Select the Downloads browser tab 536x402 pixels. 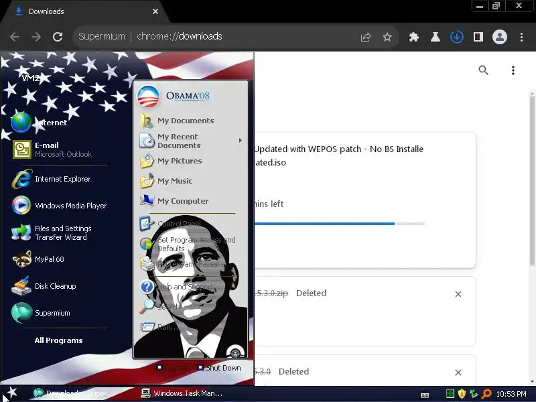point(86,11)
